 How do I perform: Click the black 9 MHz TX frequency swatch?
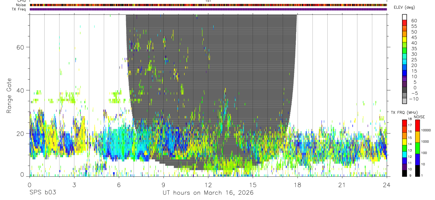click(405, 173)
